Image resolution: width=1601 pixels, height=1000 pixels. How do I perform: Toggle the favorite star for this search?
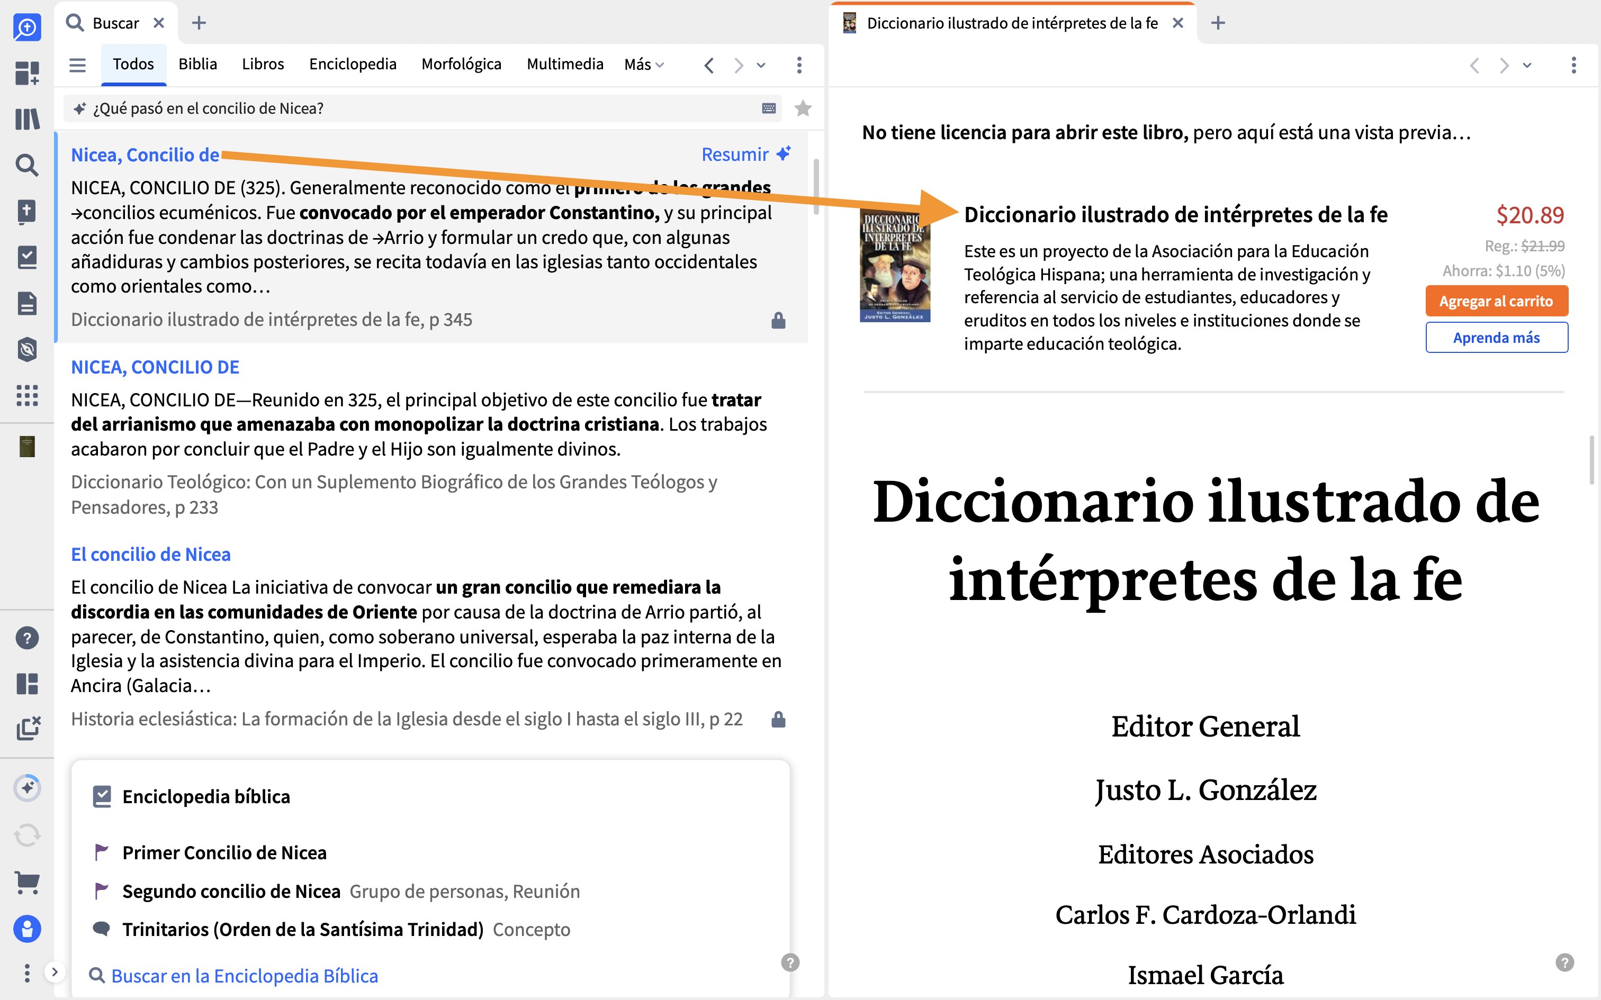pyautogui.click(x=803, y=108)
